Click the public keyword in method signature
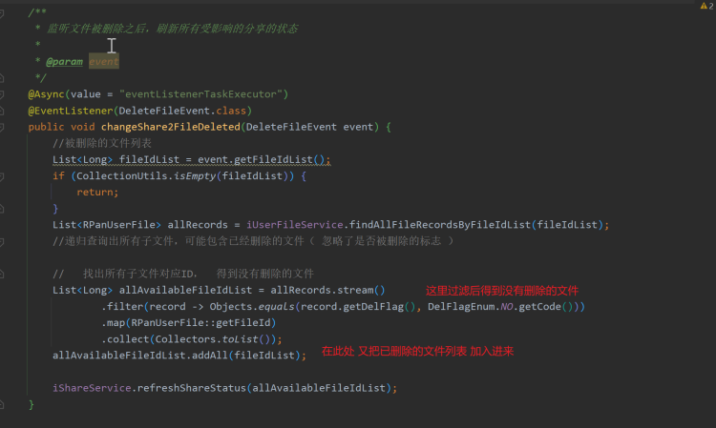The width and height of the screenshot is (716, 428). pos(46,127)
